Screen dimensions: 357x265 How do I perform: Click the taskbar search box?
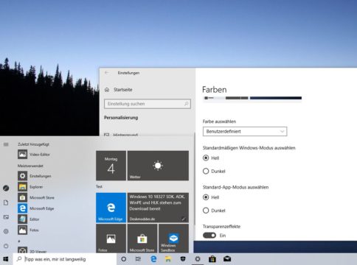tap(65, 259)
